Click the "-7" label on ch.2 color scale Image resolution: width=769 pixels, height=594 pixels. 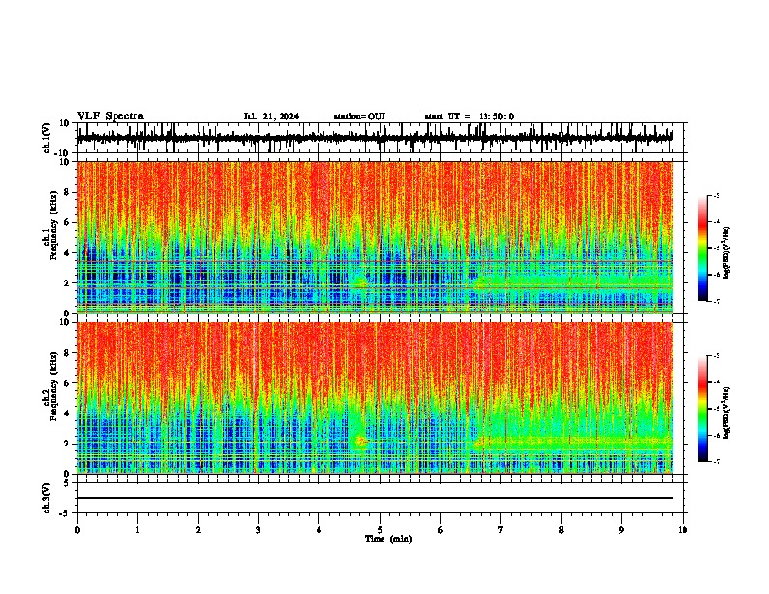(x=716, y=461)
